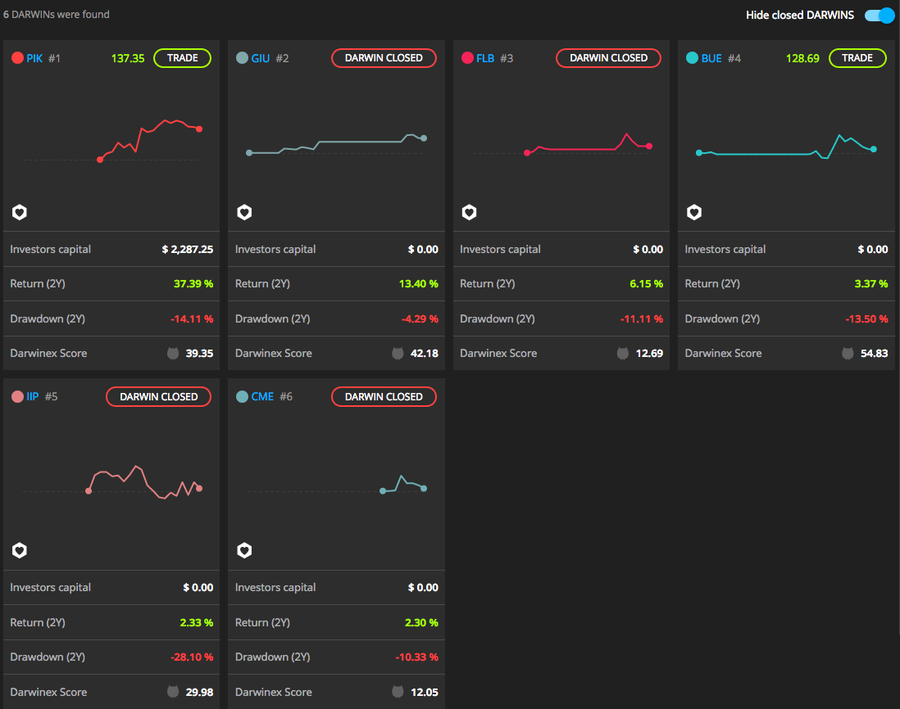Click DARWIN CLOSED badge on GIU card
The width and height of the screenshot is (900, 709).
coord(384,58)
